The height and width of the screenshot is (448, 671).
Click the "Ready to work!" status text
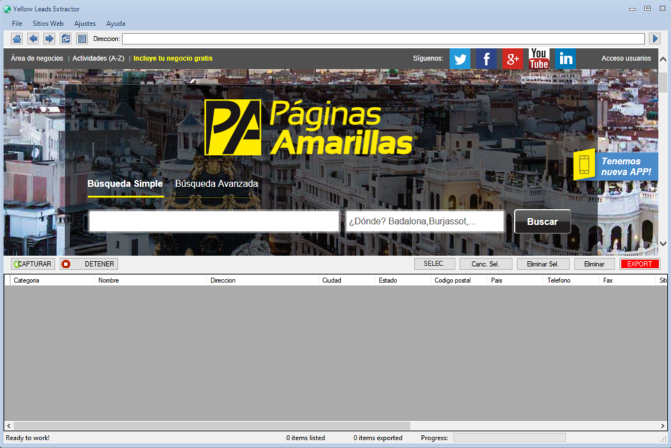pos(28,438)
